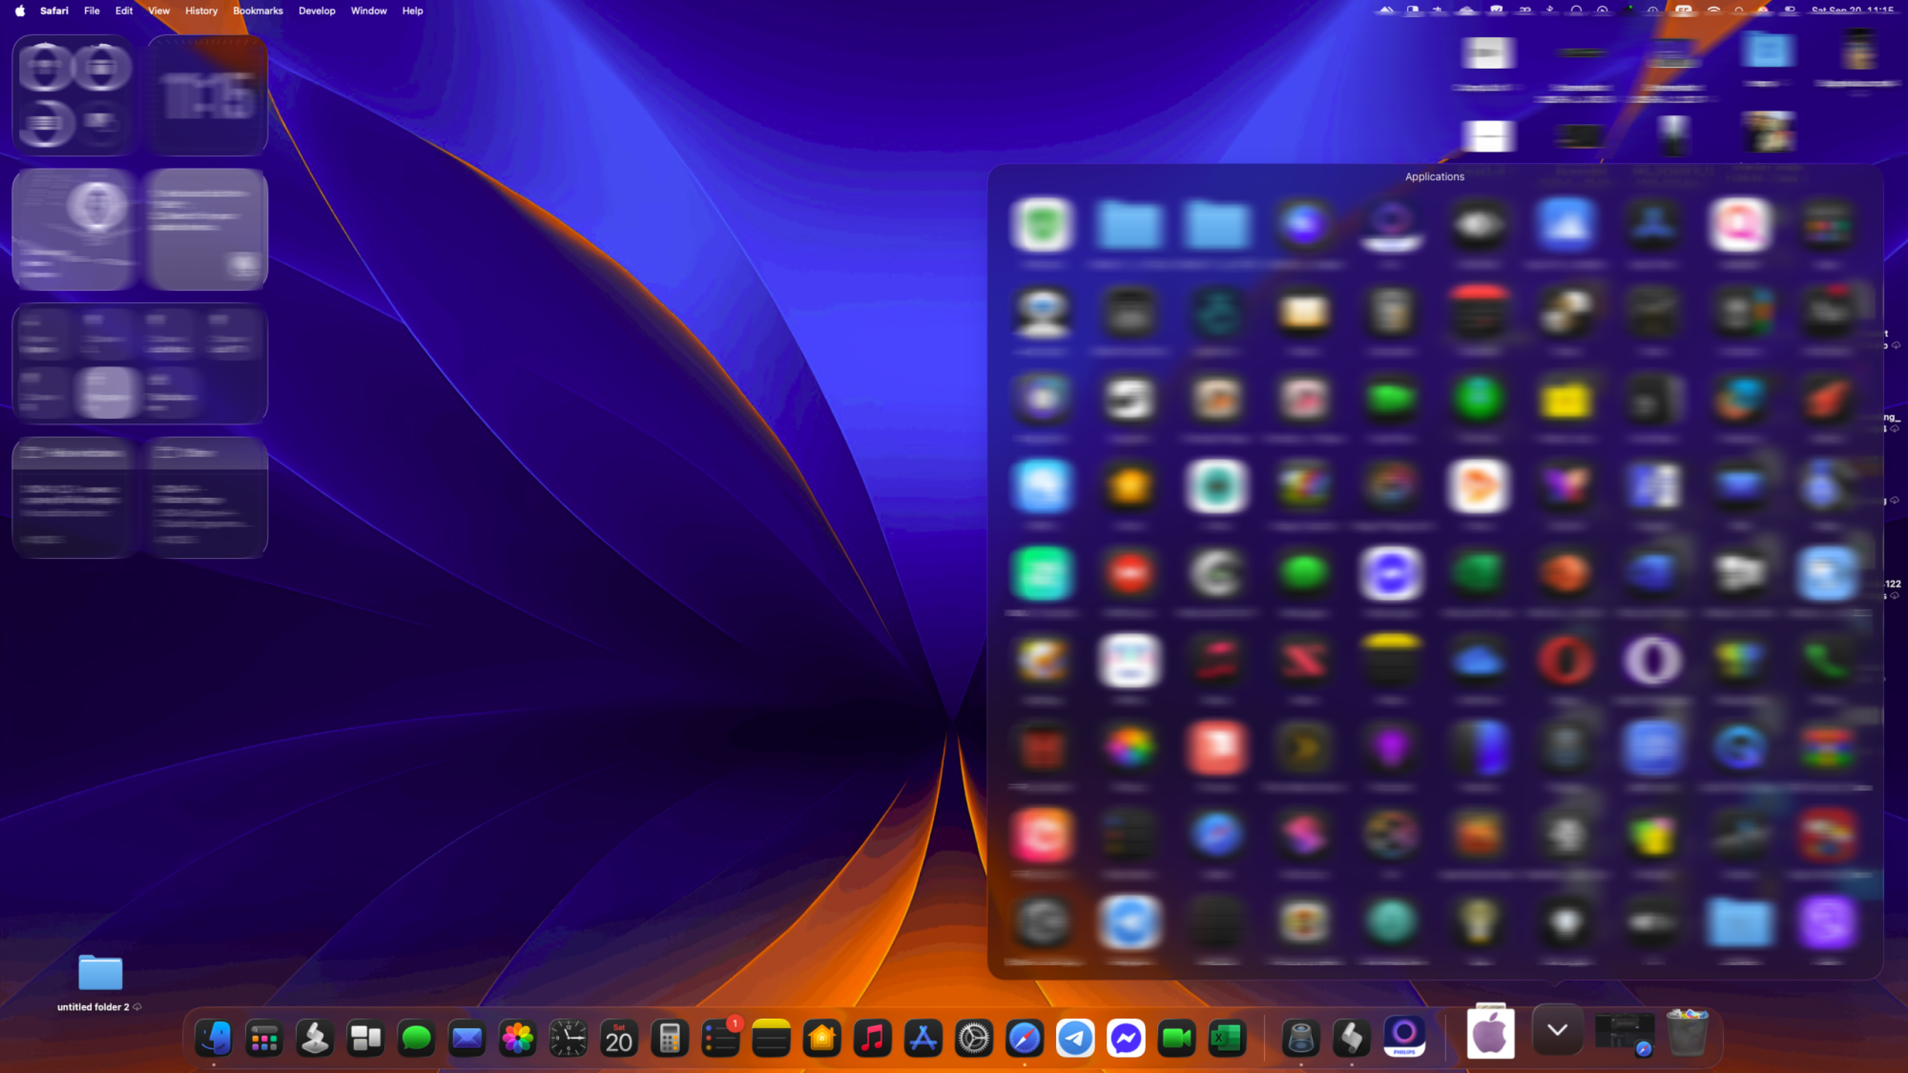Launch the Music app from Dock

(872, 1038)
